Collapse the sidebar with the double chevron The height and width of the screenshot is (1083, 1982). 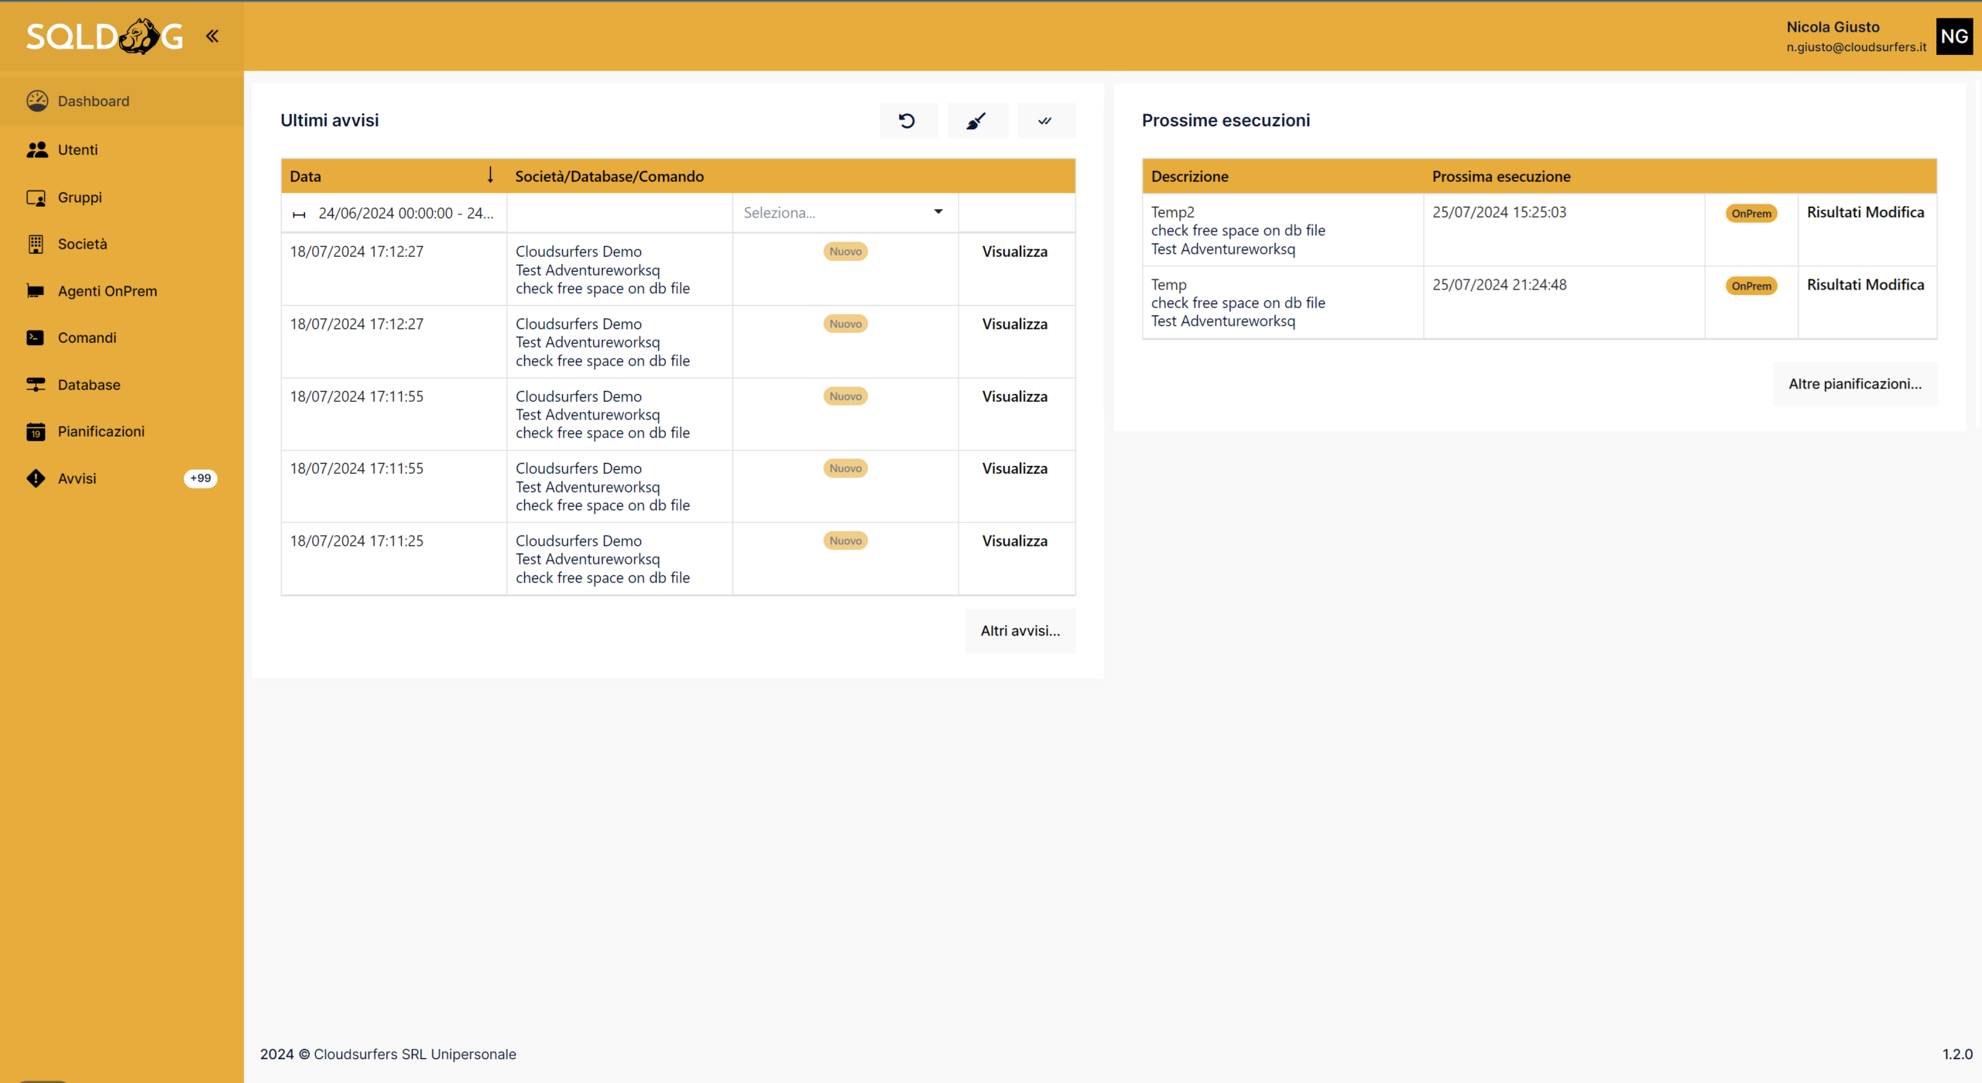(x=212, y=36)
